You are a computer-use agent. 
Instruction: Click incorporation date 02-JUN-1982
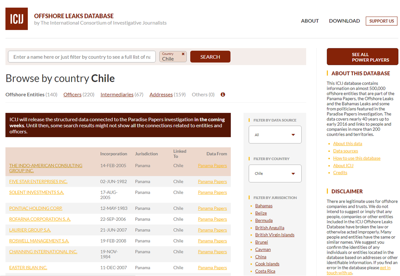(x=114, y=182)
